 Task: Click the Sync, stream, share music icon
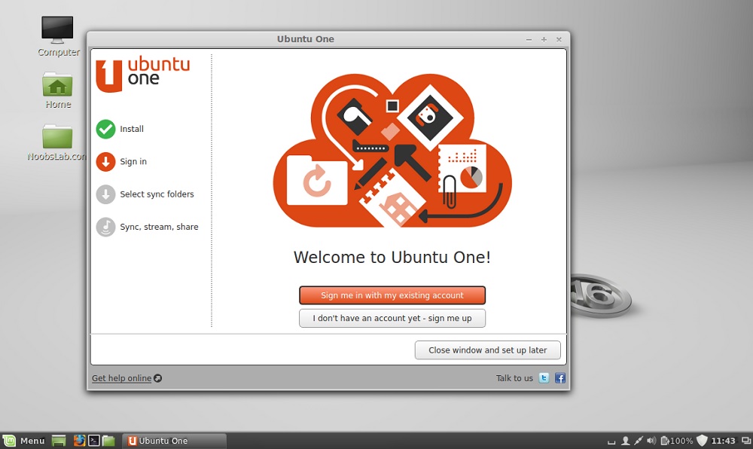click(x=105, y=228)
